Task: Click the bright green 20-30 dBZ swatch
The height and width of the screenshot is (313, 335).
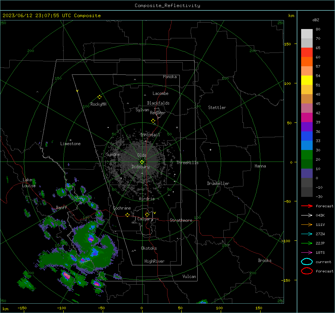Action: coord(307,155)
